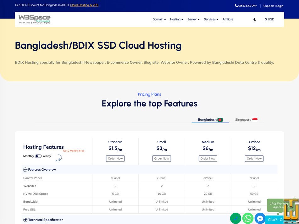The image size is (299, 224).
Task: Click the 20 GB cell for Medium
Action: pyautogui.click(x=208, y=194)
